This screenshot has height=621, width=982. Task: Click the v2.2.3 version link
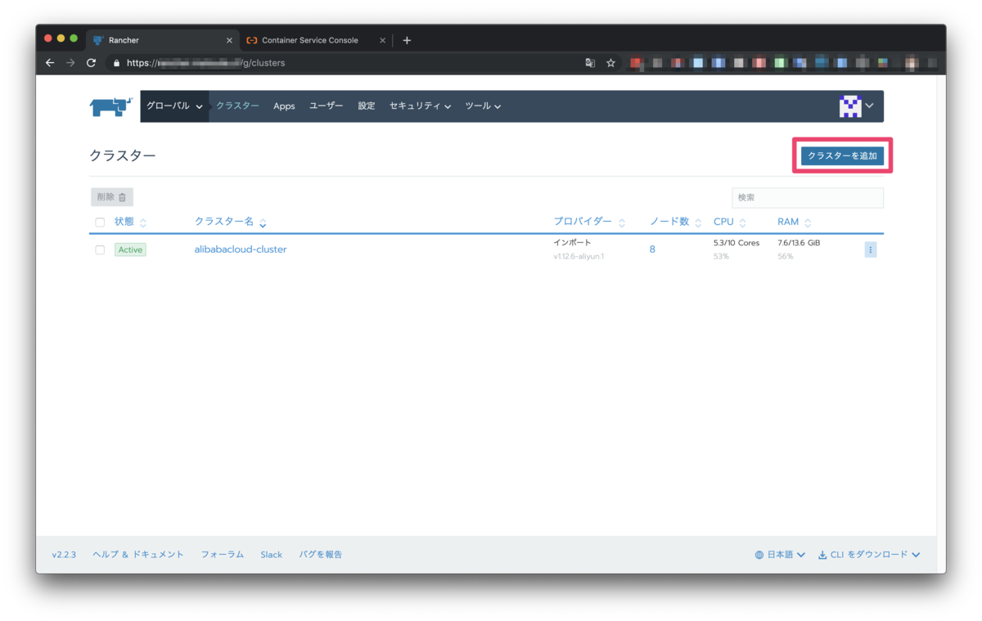tap(64, 555)
